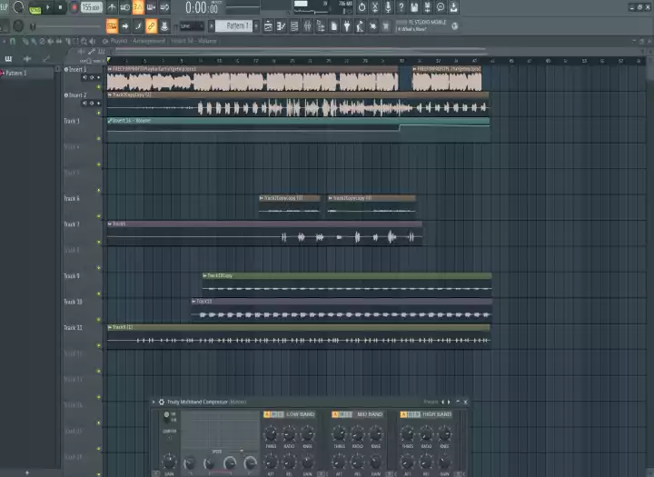Viewport: 654px width, 477px height.
Task: Select the playlist zoom magnifier tool
Action: pyautogui.click(x=84, y=41)
